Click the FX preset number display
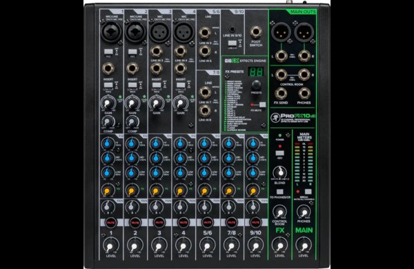Screen dimensions: 414x269 (256, 72)
